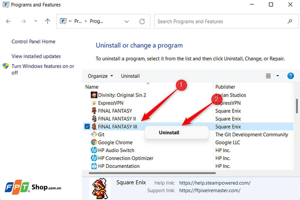Select the FINAL FANTASY II name text
Image resolution: width=300 pixels, height=200 pixels.
[117, 119]
